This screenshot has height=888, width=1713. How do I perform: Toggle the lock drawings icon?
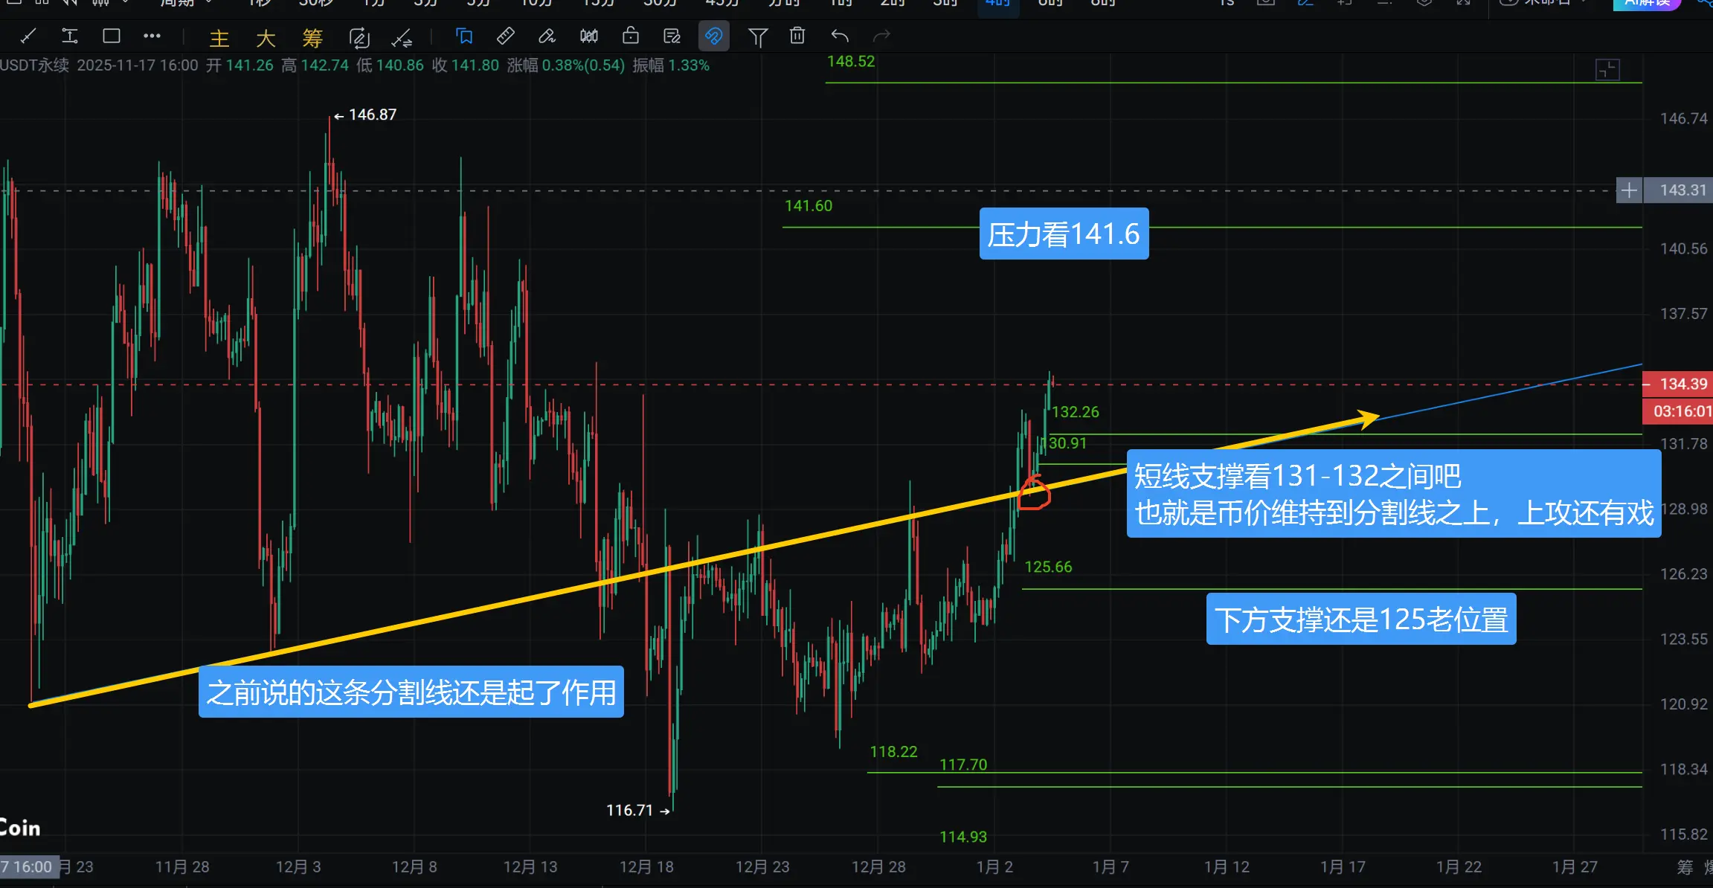(630, 36)
